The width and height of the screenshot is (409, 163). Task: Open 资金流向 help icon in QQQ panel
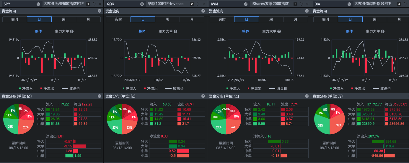point(203,11)
